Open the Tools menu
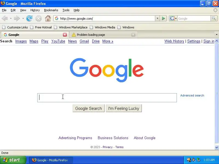This screenshot has width=219, height=164. [x=66, y=10]
